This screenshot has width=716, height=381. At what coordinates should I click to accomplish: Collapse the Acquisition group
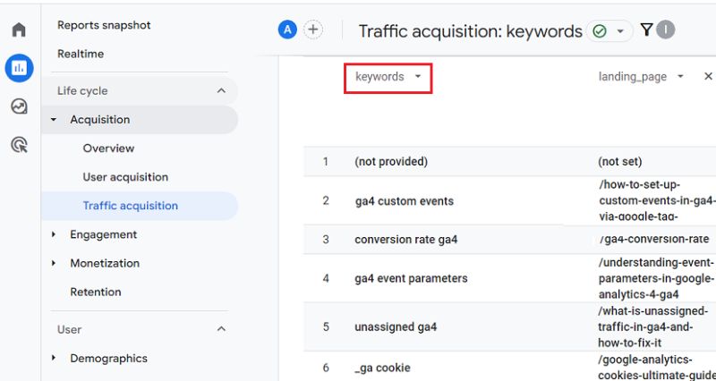[54, 120]
